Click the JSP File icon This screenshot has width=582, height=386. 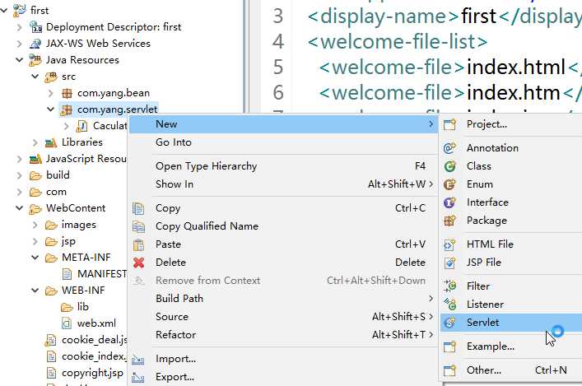tap(449, 263)
